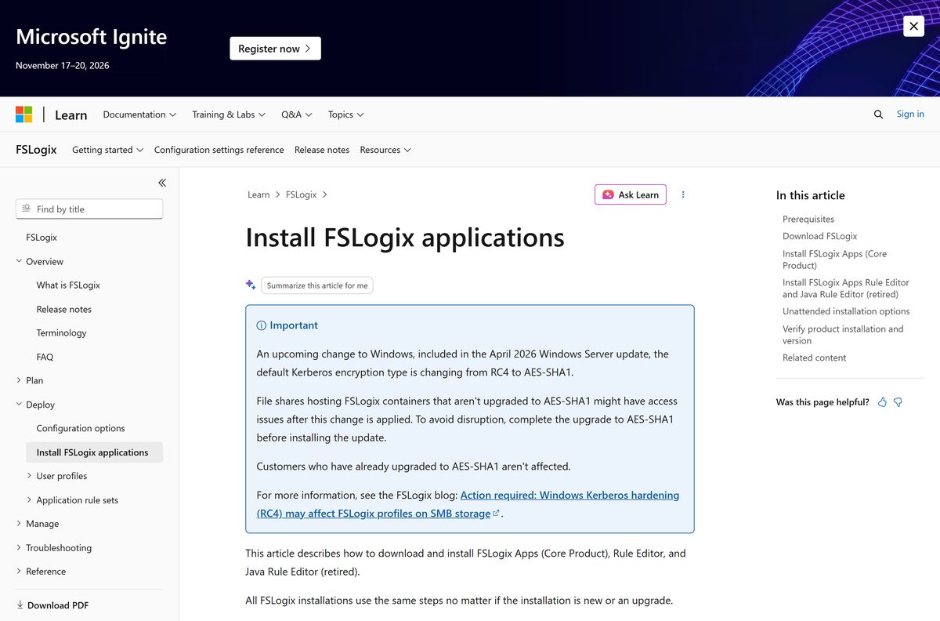Open the Documentation dropdown menu

click(x=139, y=114)
